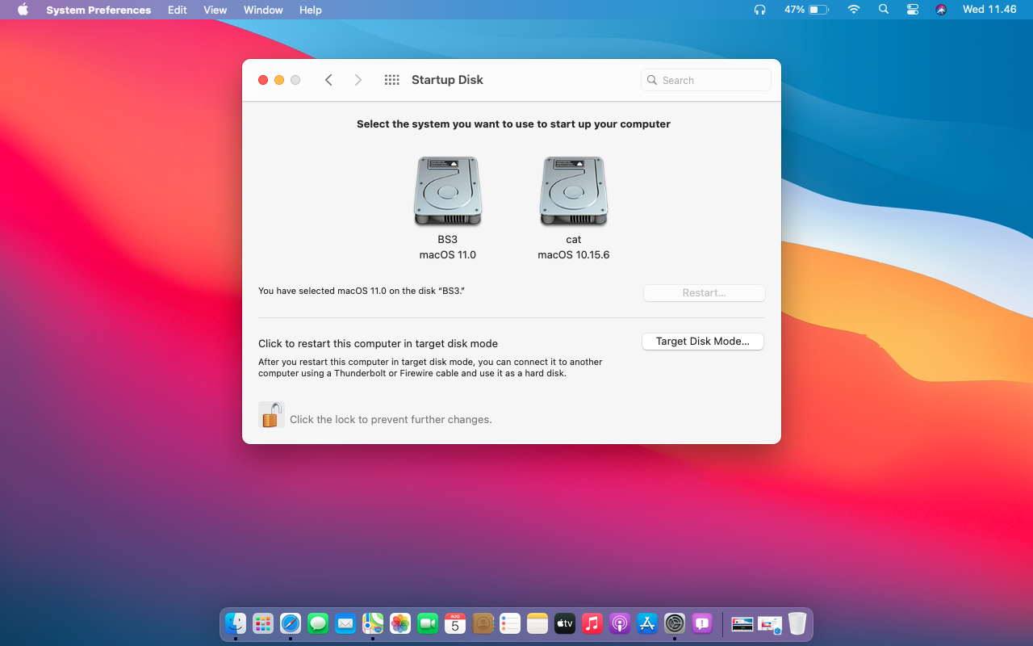Viewport: 1033px width, 646px height.
Task: Open Messages from the Dock
Action: 318,623
